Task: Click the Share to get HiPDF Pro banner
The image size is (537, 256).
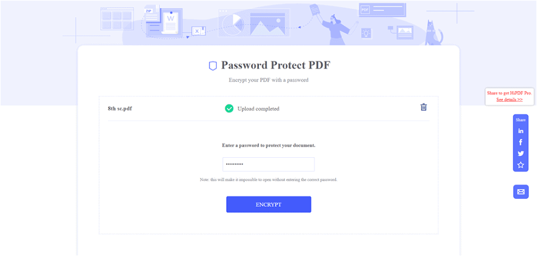Action: pyautogui.click(x=509, y=93)
